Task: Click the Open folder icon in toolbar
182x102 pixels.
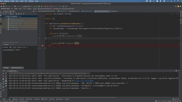Action: [x=1, y=6]
